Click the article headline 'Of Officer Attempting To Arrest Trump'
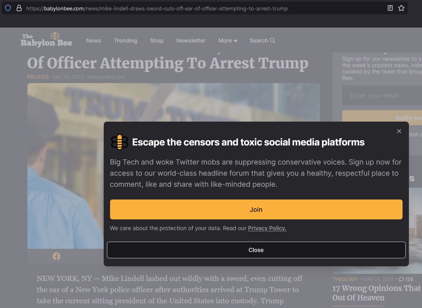The image size is (422, 308). coord(168,63)
